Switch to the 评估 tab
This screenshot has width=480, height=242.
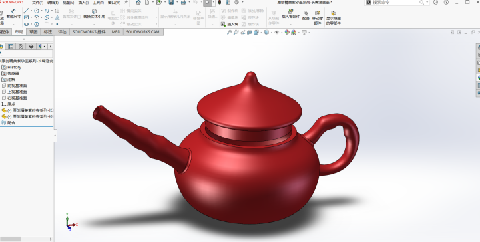point(62,32)
